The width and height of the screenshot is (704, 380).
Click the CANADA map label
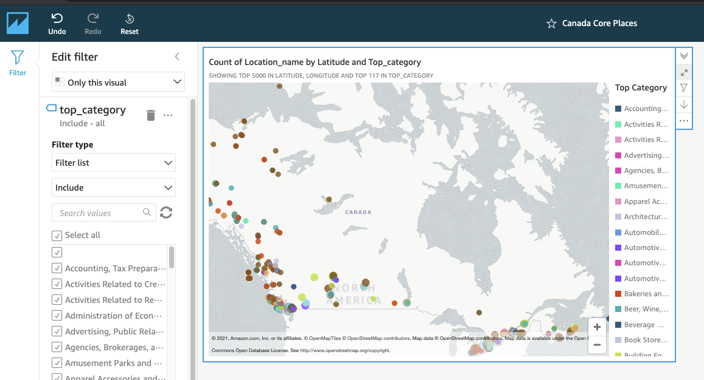pyautogui.click(x=358, y=212)
